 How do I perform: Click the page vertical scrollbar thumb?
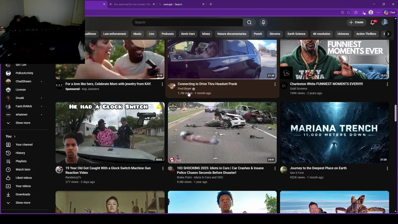396,114
